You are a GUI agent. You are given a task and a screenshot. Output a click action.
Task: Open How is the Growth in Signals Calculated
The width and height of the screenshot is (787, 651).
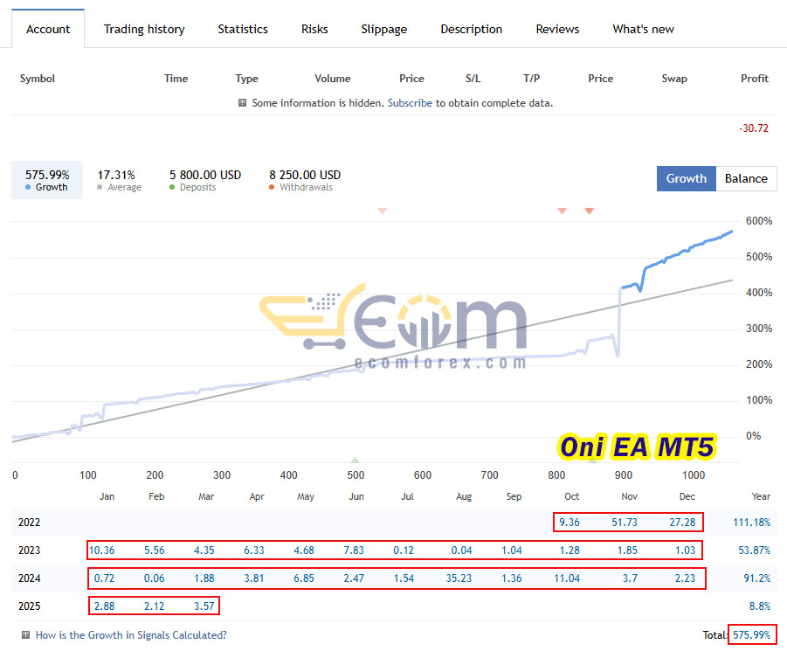point(131,635)
